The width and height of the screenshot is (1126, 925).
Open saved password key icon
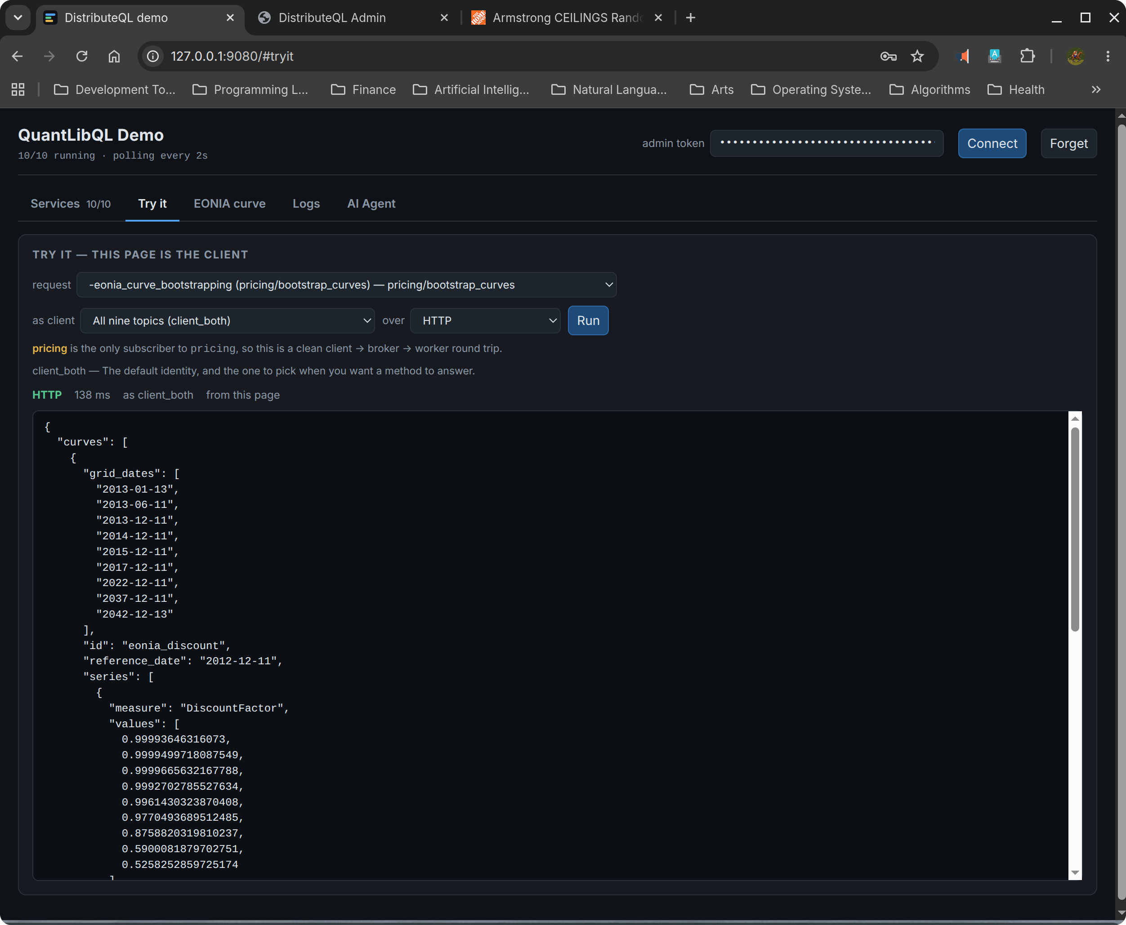pyautogui.click(x=888, y=56)
